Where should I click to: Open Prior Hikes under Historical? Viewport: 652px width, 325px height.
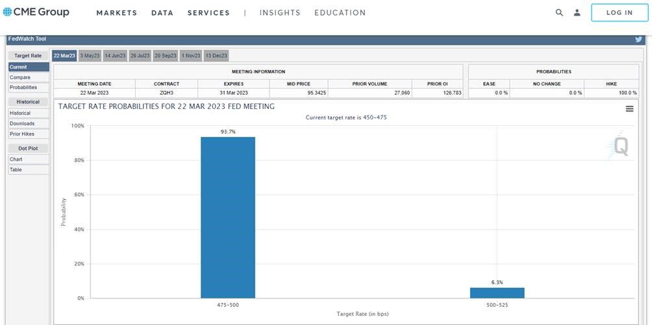(x=22, y=134)
